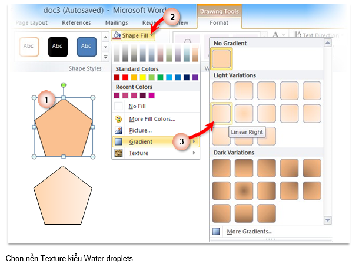
Task: Select the Linear Right gradient variation
Action: [x=222, y=113]
